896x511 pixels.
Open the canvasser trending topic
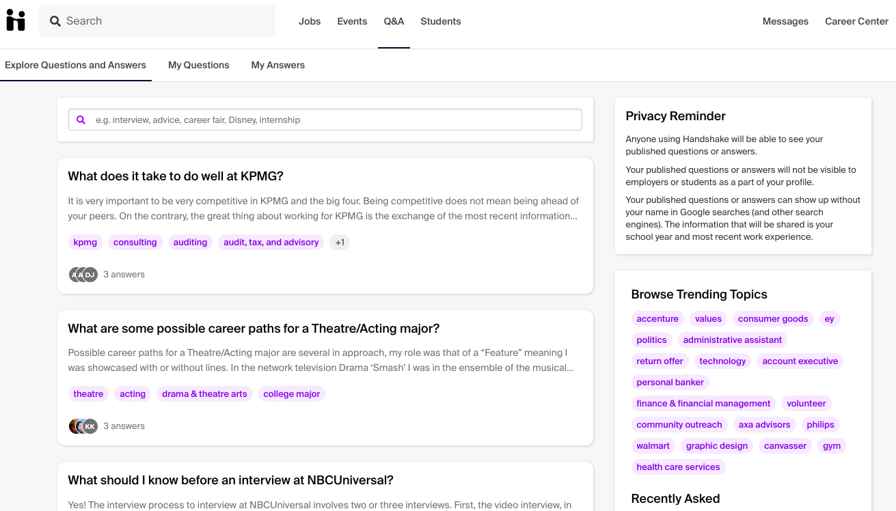point(785,445)
